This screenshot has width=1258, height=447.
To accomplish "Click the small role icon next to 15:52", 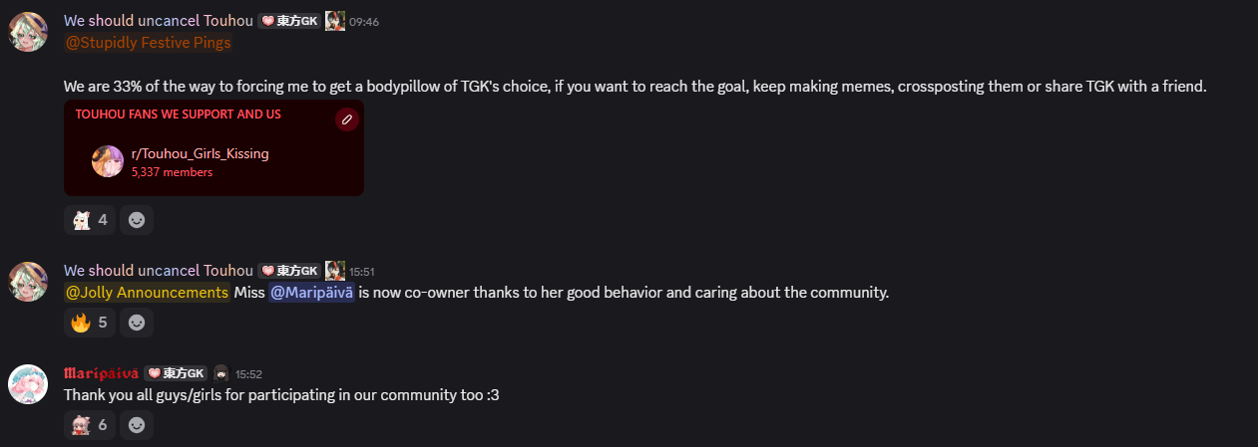I will pos(221,373).
